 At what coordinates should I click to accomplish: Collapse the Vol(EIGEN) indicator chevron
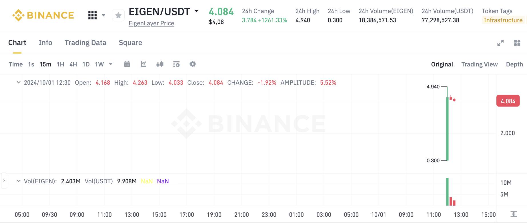click(19, 181)
